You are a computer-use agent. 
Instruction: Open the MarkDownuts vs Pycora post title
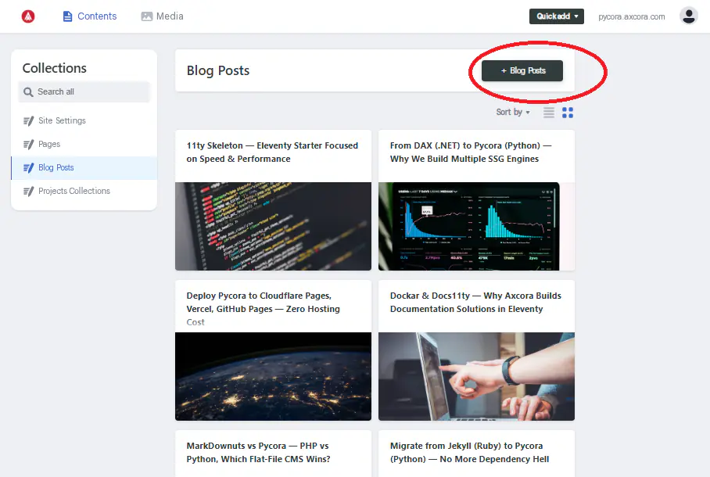click(x=258, y=453)
